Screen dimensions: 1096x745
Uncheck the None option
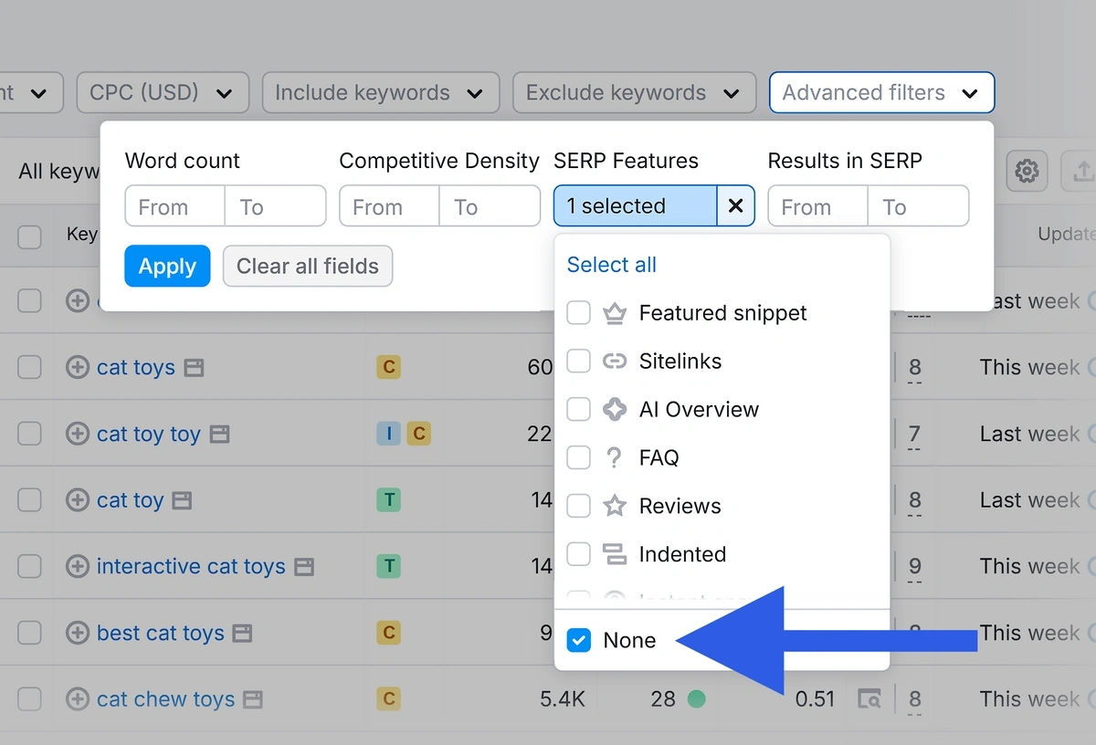pos(579,641)
